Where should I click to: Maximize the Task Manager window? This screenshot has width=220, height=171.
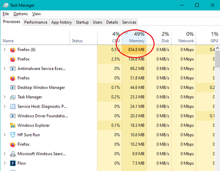(x=197, y=5)
